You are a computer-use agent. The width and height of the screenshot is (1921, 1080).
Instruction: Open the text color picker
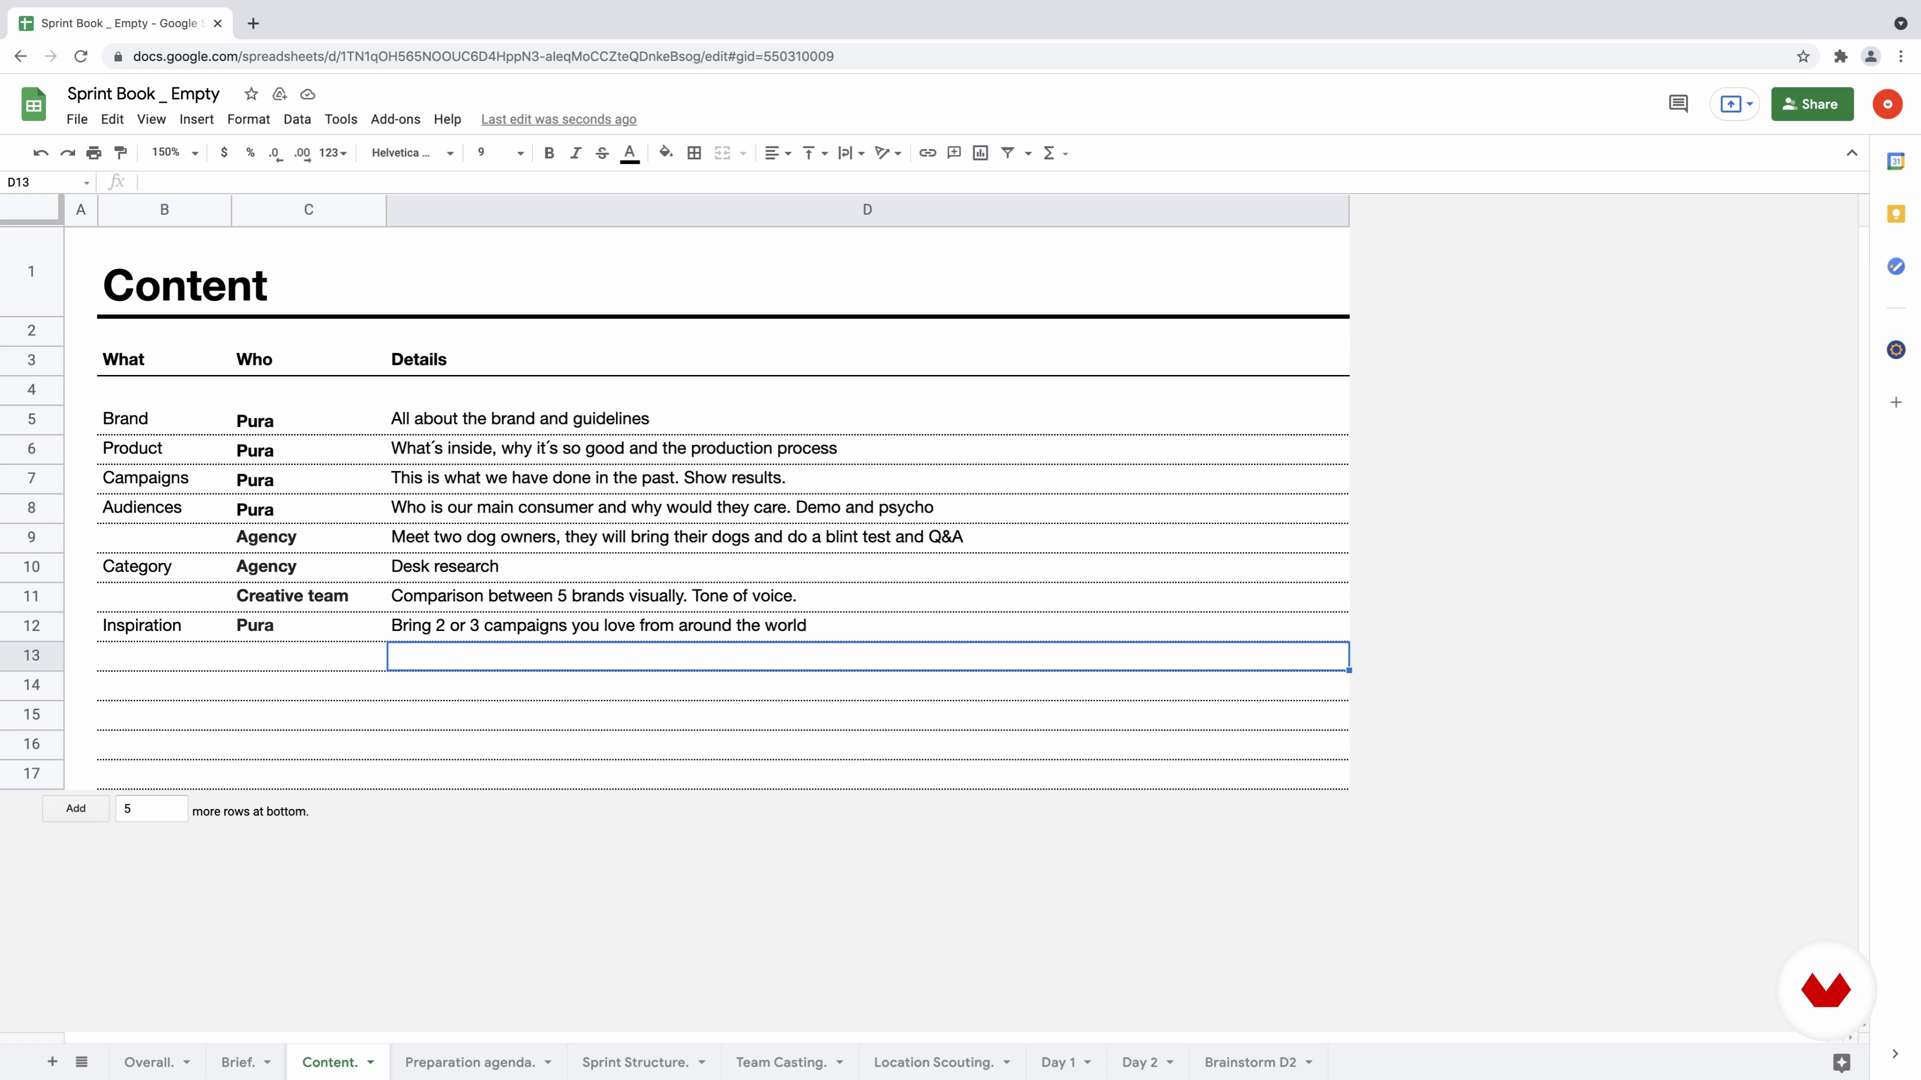click(629, 153)
